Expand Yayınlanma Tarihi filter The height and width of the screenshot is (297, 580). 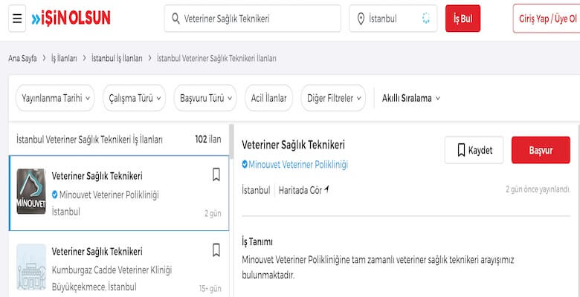pos(55,98)
